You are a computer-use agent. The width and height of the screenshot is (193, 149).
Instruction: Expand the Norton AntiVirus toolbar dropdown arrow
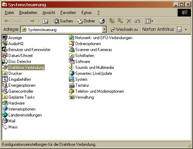point(186,29)
